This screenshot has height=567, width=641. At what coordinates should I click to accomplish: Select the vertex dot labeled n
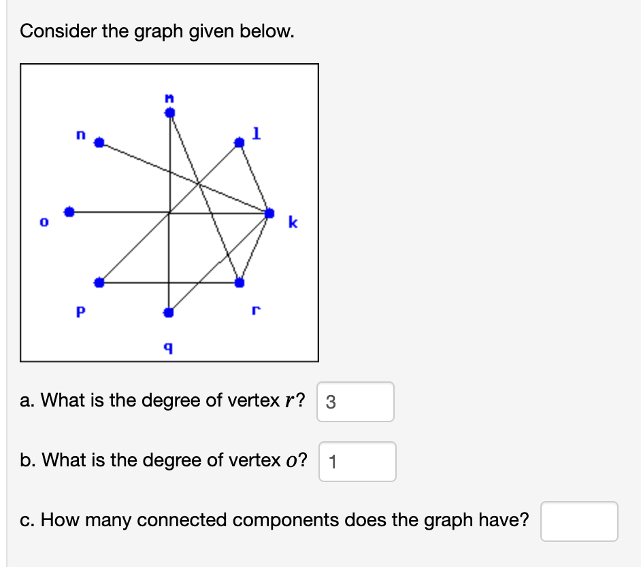coord(100,143)
